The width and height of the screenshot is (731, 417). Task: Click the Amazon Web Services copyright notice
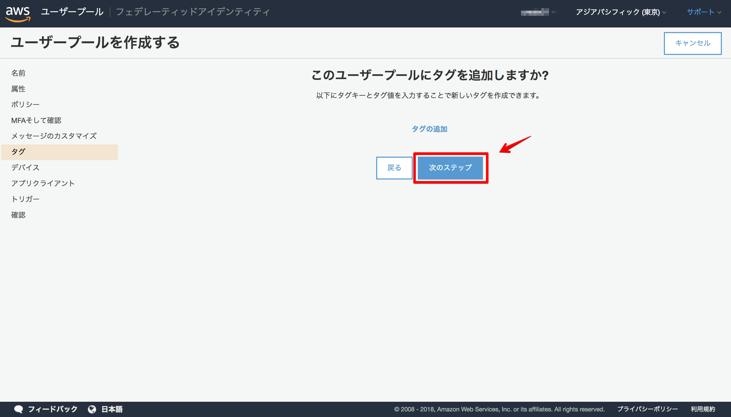tap(499, 409)
